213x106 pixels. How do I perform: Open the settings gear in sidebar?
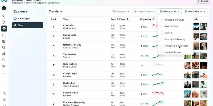[4, 100]
